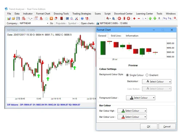Open the File menu
The height and width of the screenshot is (136, 182).
click(x=9, y=14)
